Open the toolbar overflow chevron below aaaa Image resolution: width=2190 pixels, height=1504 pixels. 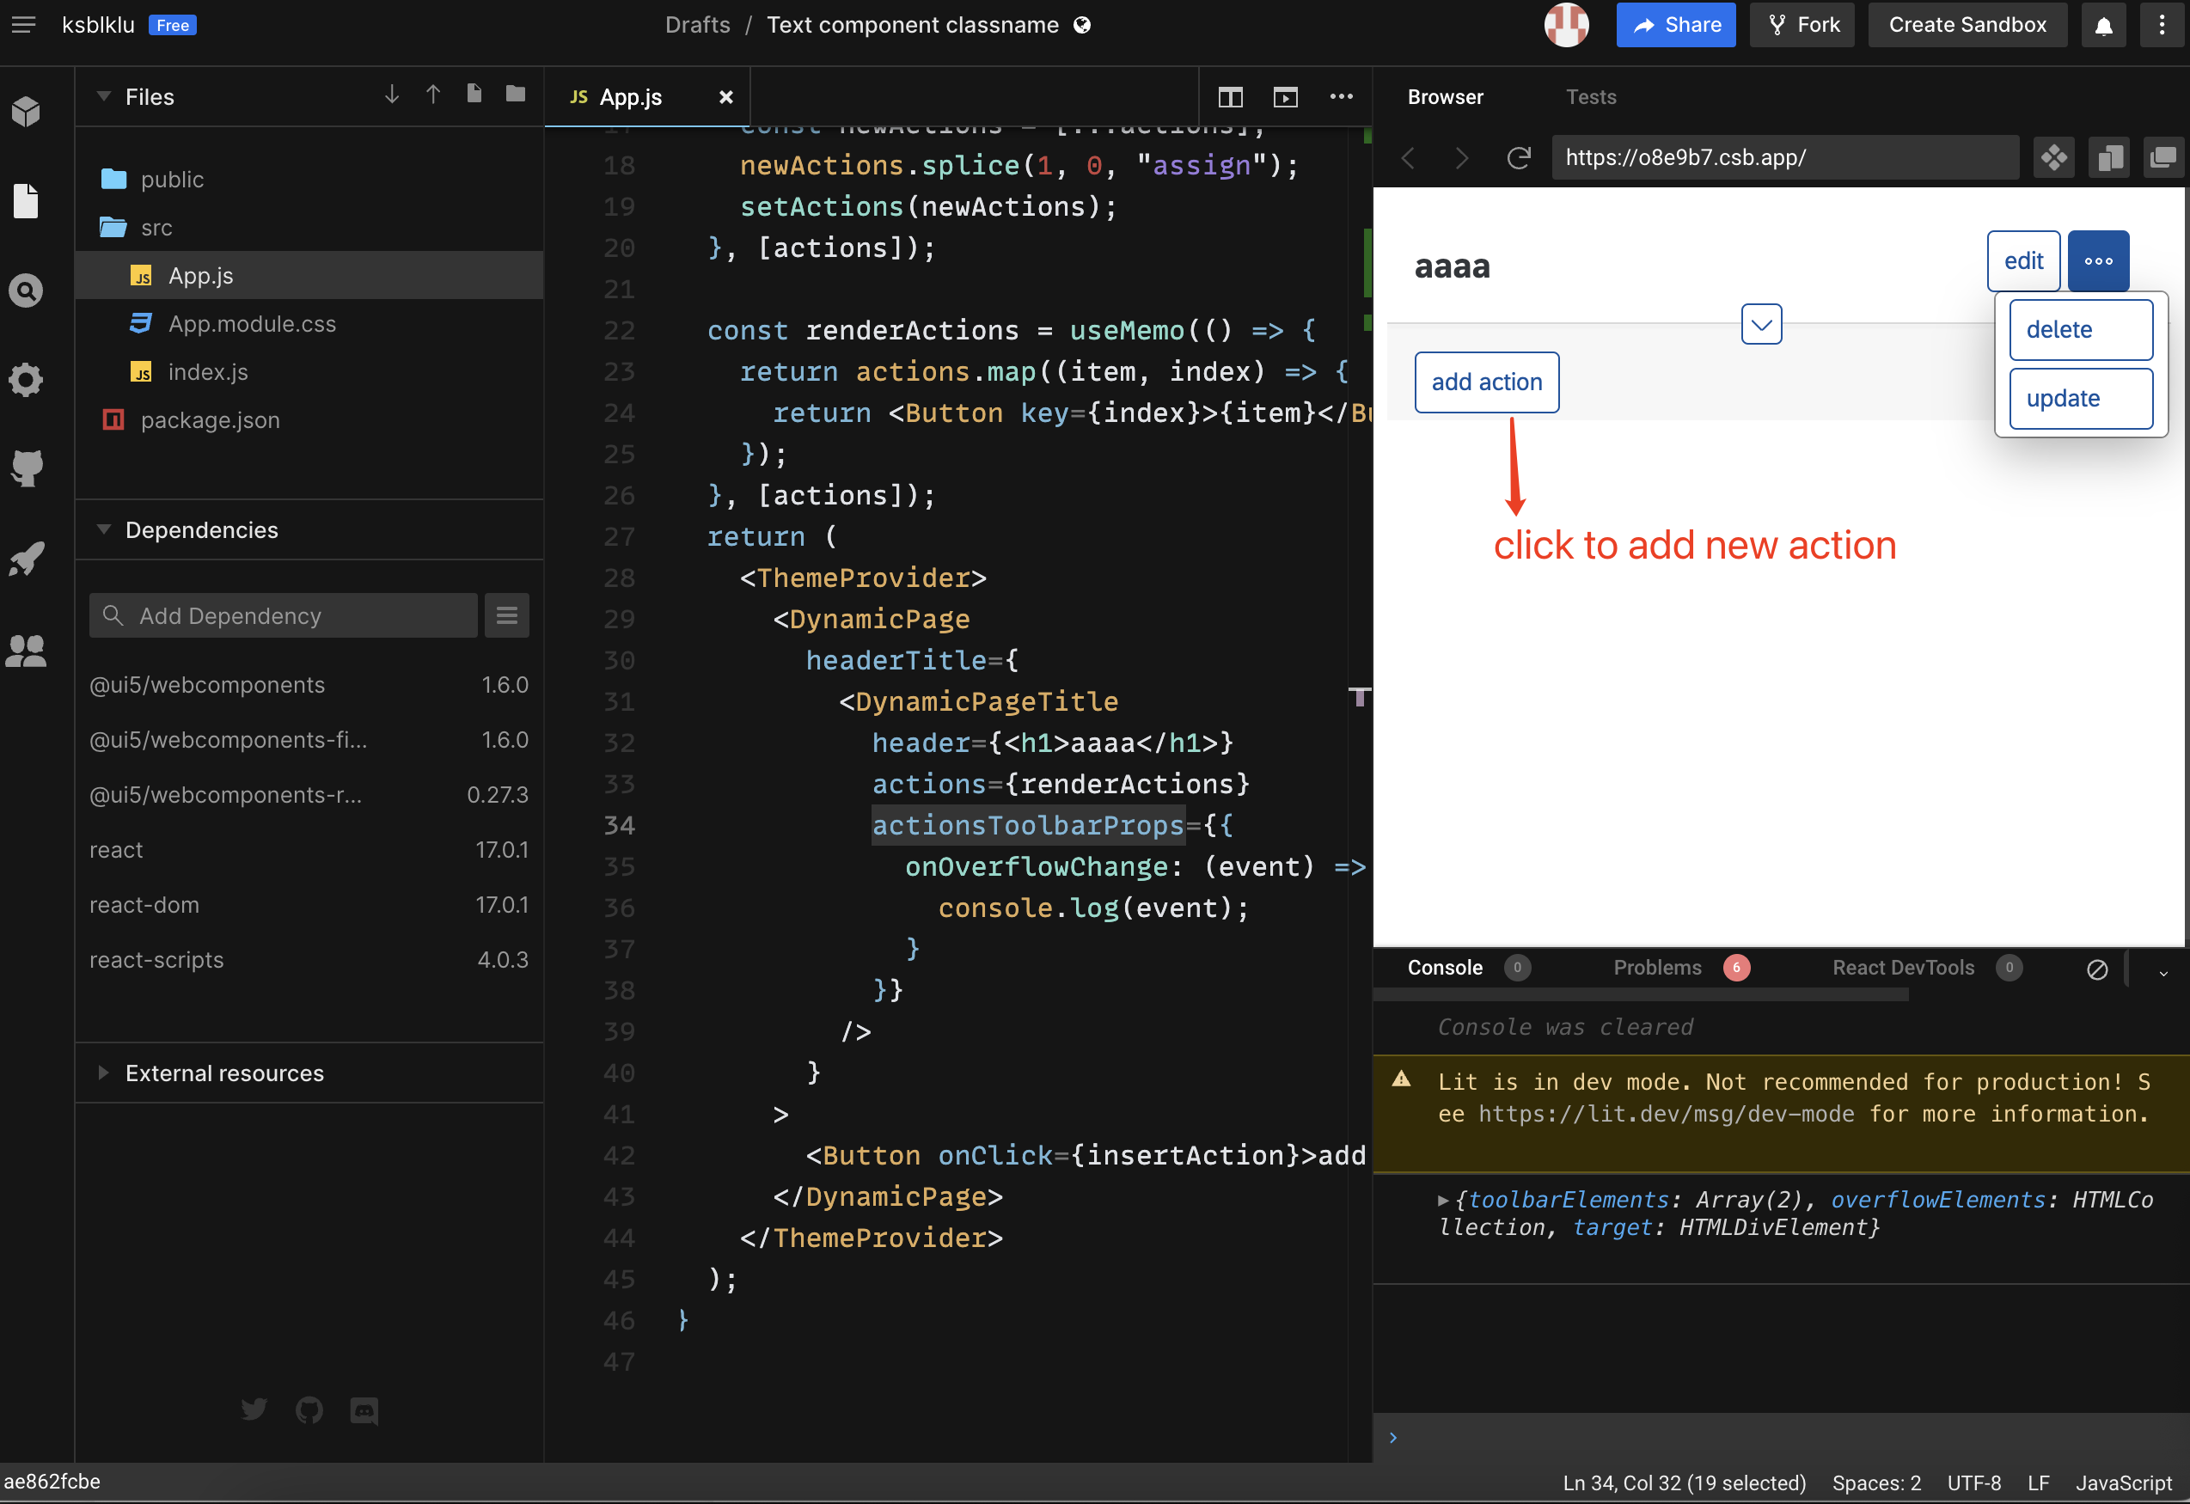pos(1761,324)
